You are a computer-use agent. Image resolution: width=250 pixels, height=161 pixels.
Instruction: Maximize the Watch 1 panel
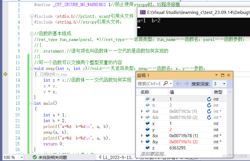coord(222,75)
